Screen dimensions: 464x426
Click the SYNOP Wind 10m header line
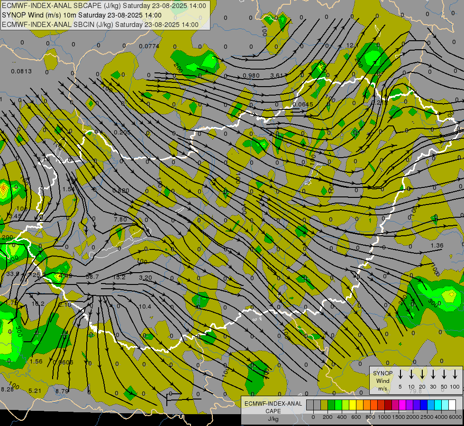(x=82, y=15)
